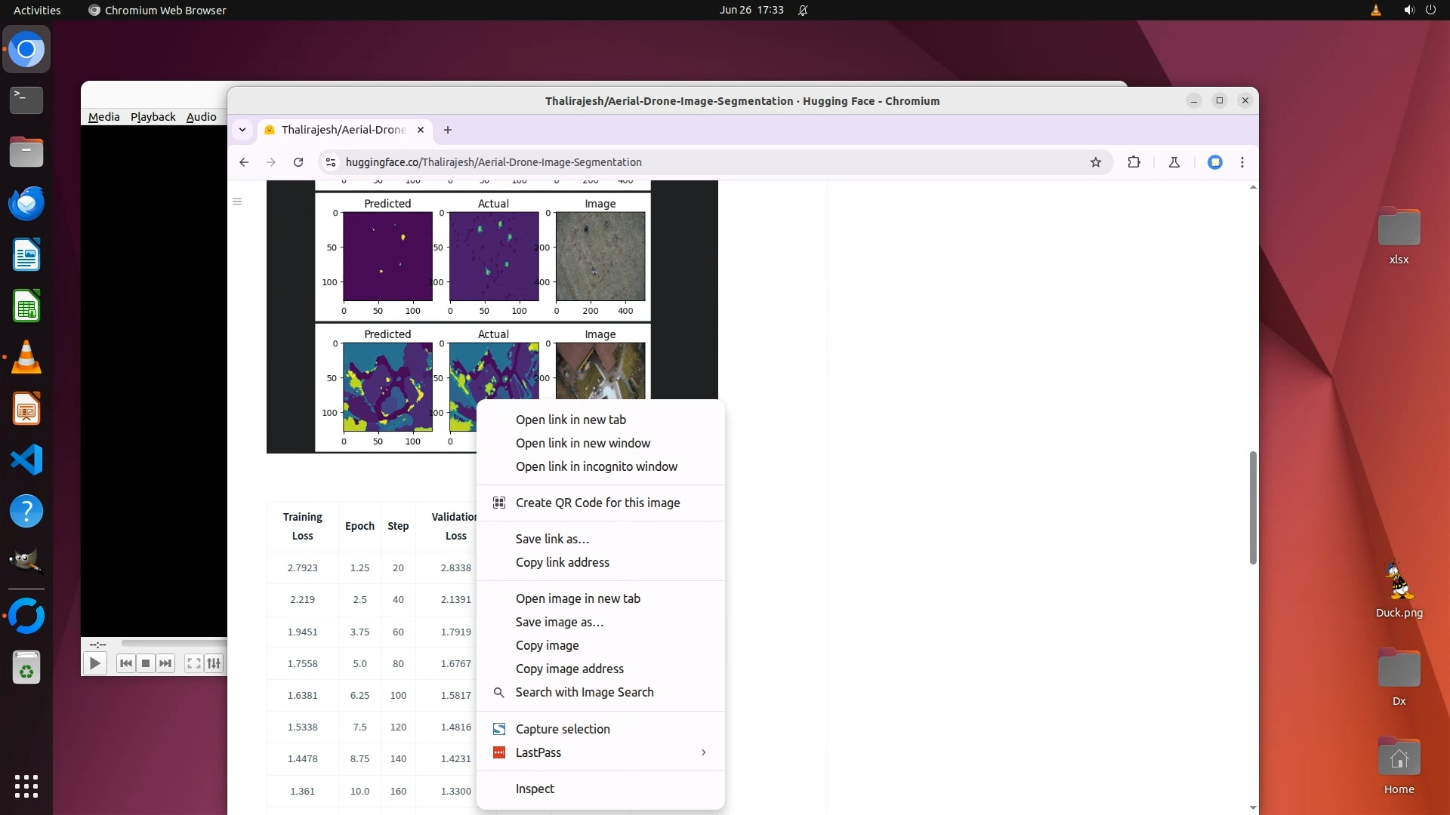This screenshot has width=1450, height=815.
Task: Bookmark page with the star icon
Action: (1095, 162)
